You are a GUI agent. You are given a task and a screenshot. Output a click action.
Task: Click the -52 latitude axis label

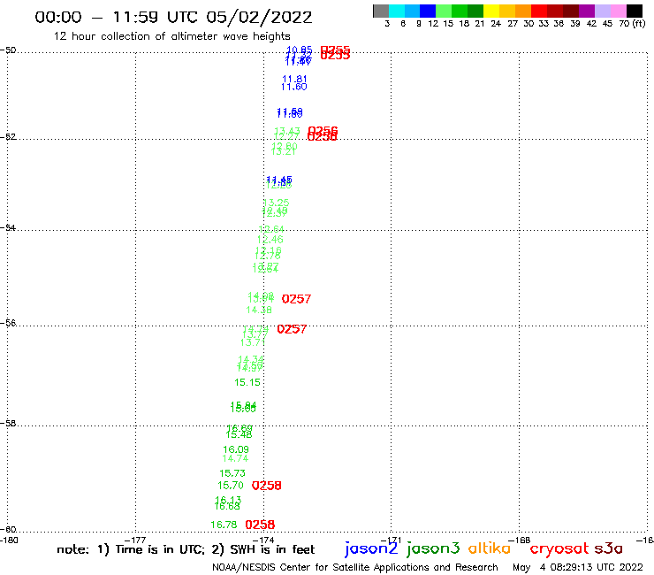[x=8, y=137]
